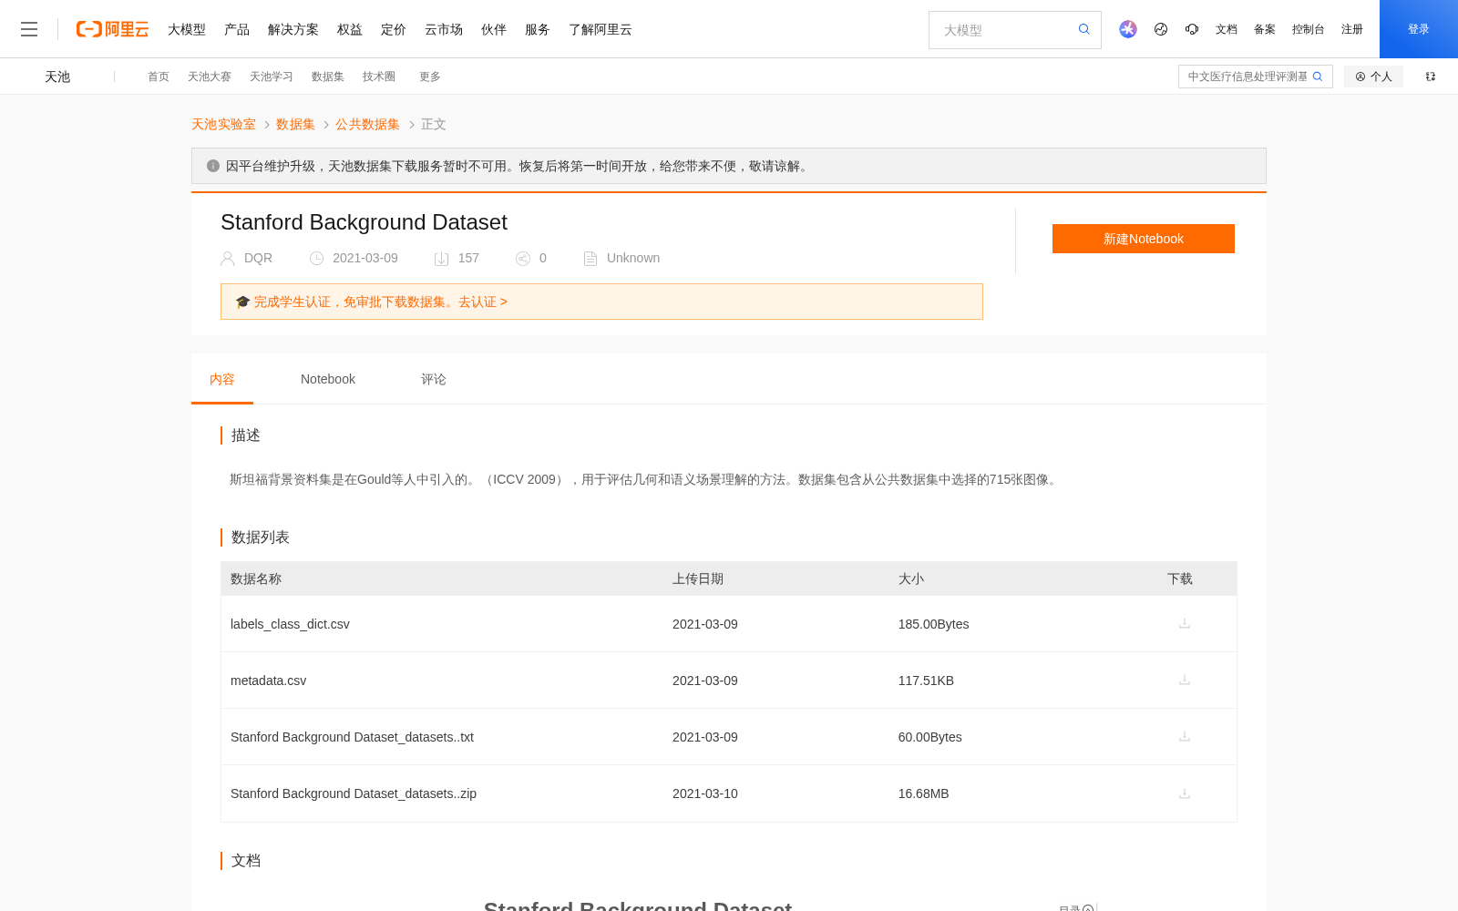This screenshot has height=911, width=1458.
Task: Open the 云市场 menu
Action: pos(444,29)
